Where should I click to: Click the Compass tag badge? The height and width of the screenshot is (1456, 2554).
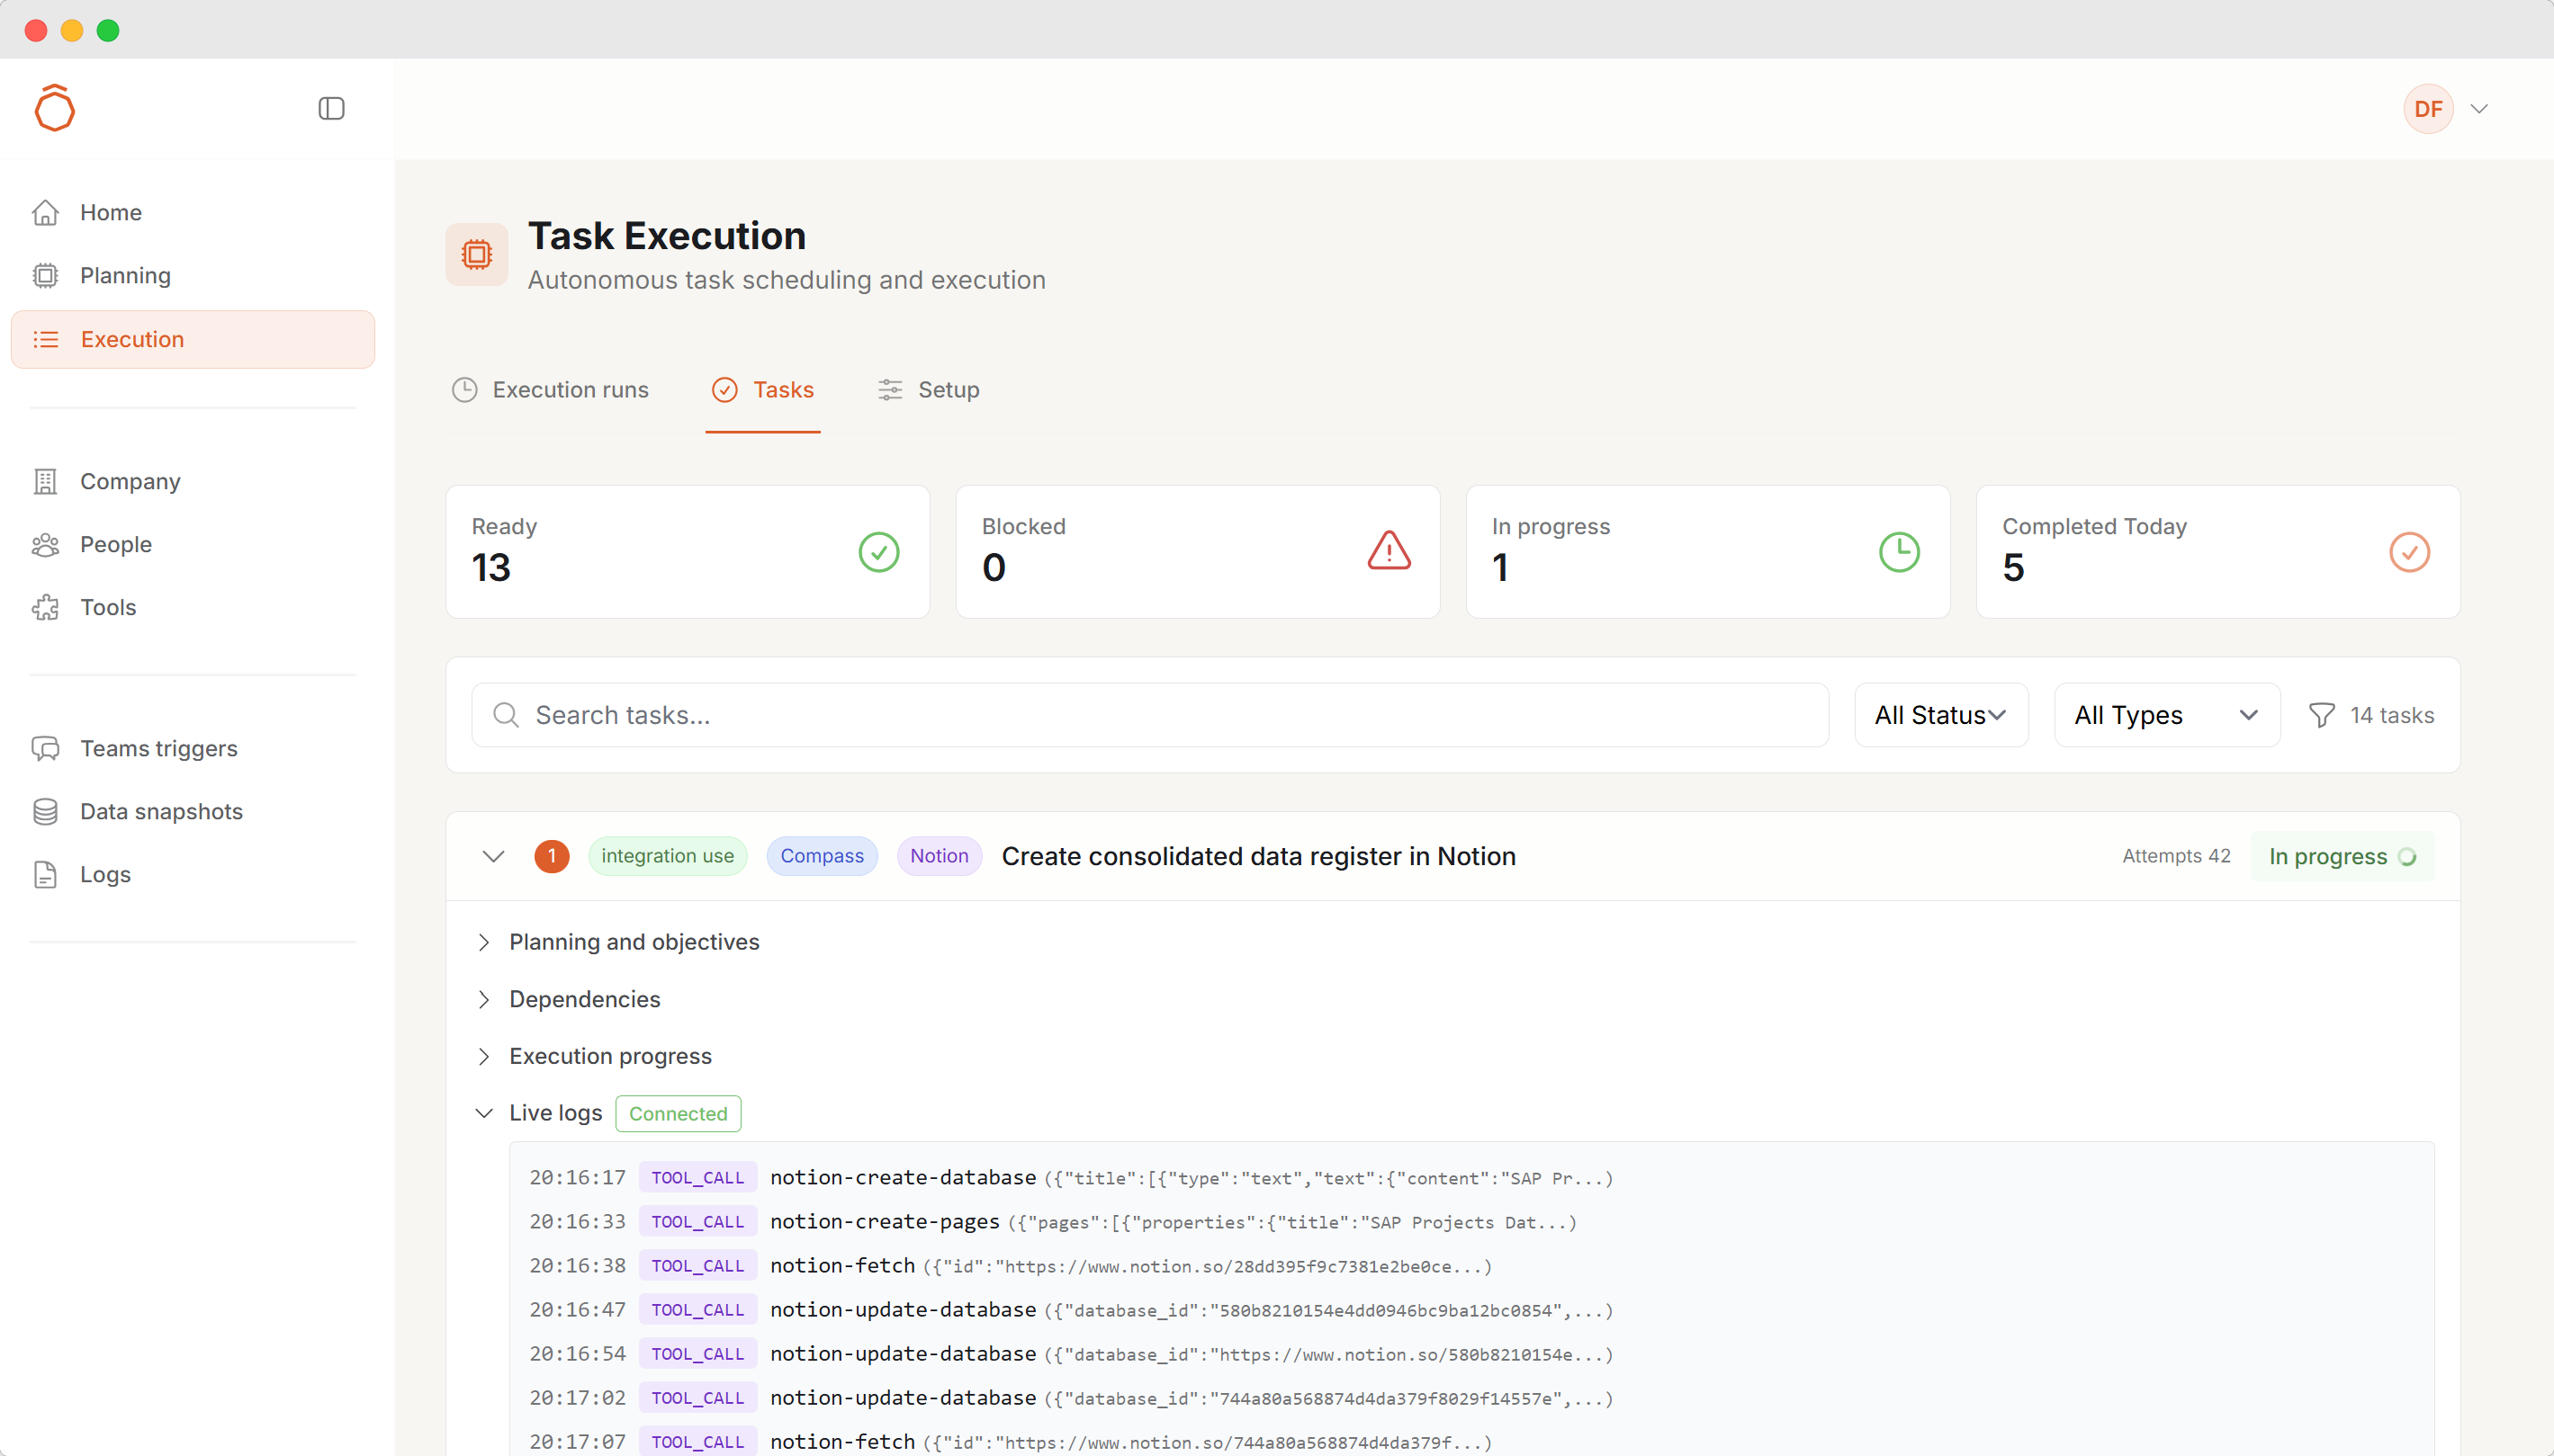[822, 856]
